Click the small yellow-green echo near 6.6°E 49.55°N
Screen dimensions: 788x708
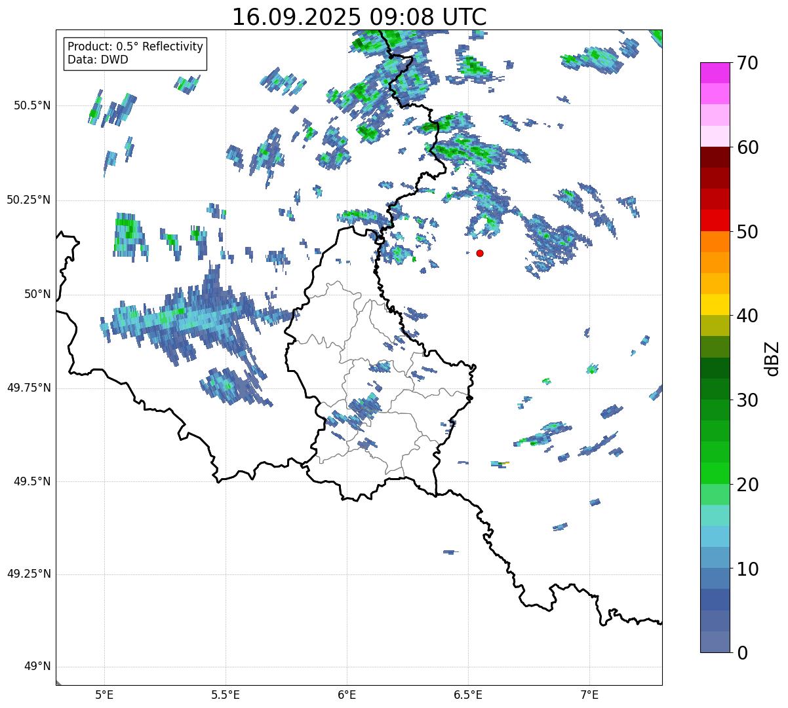[500, 464]
